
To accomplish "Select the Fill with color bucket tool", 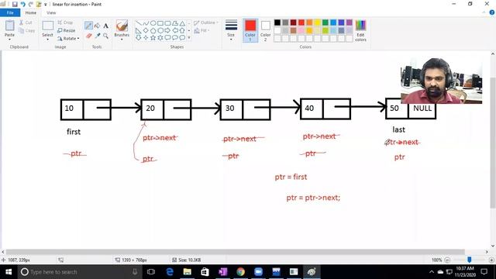I will click(97, 26).
